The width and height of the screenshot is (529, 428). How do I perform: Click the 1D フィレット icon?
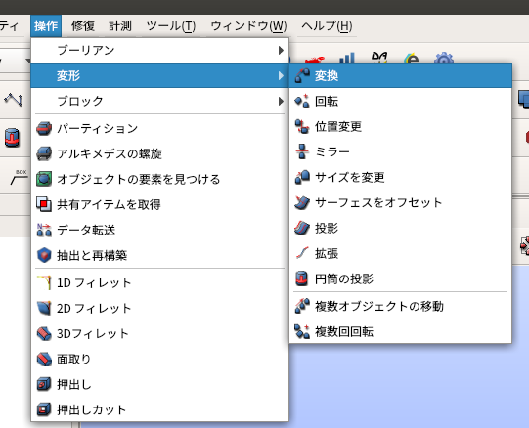click(x=44, y=283)
